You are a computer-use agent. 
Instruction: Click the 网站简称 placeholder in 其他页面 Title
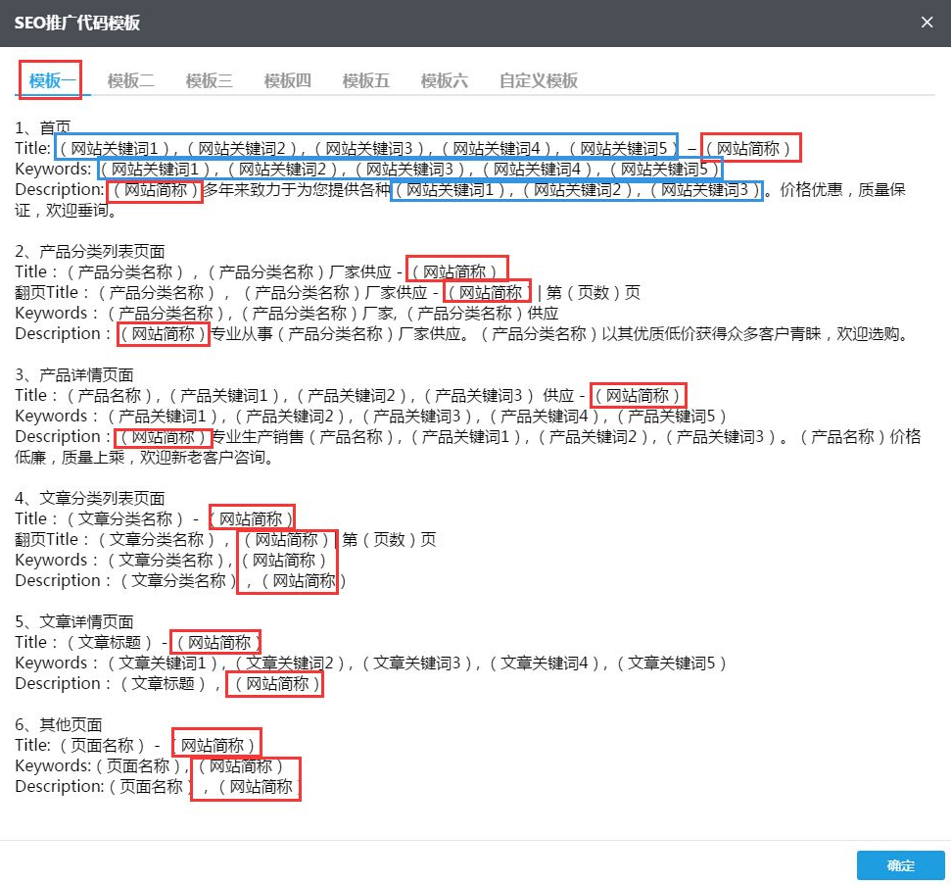[x=216, y=744]
